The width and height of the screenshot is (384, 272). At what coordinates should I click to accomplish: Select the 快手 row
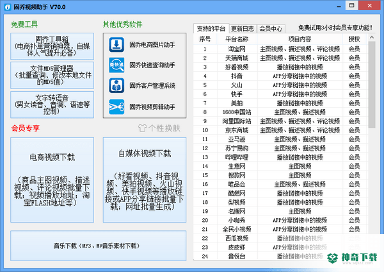(281, 94)
